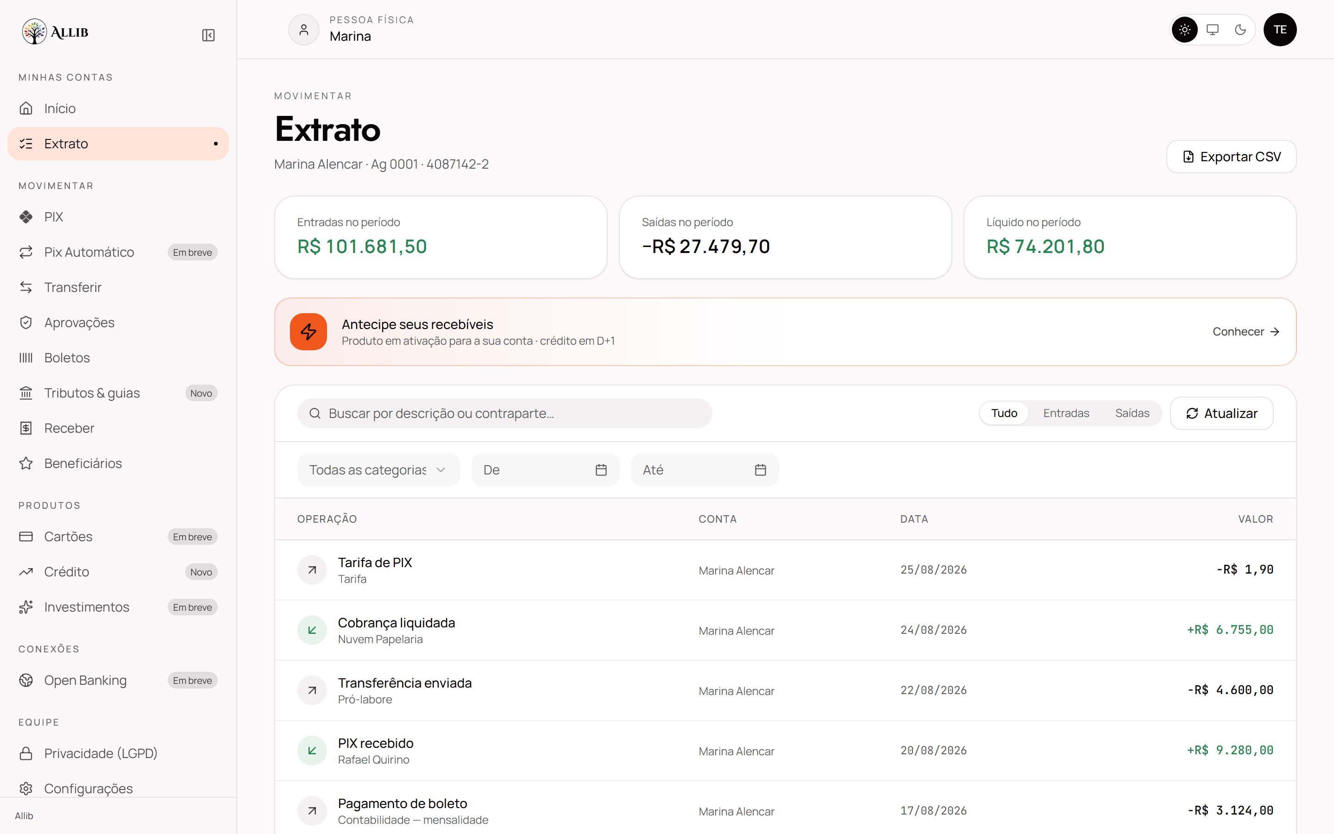Select the light theme sun toggle
Viewport: 1334px width, 834px height.
[x=1184, y=30]
